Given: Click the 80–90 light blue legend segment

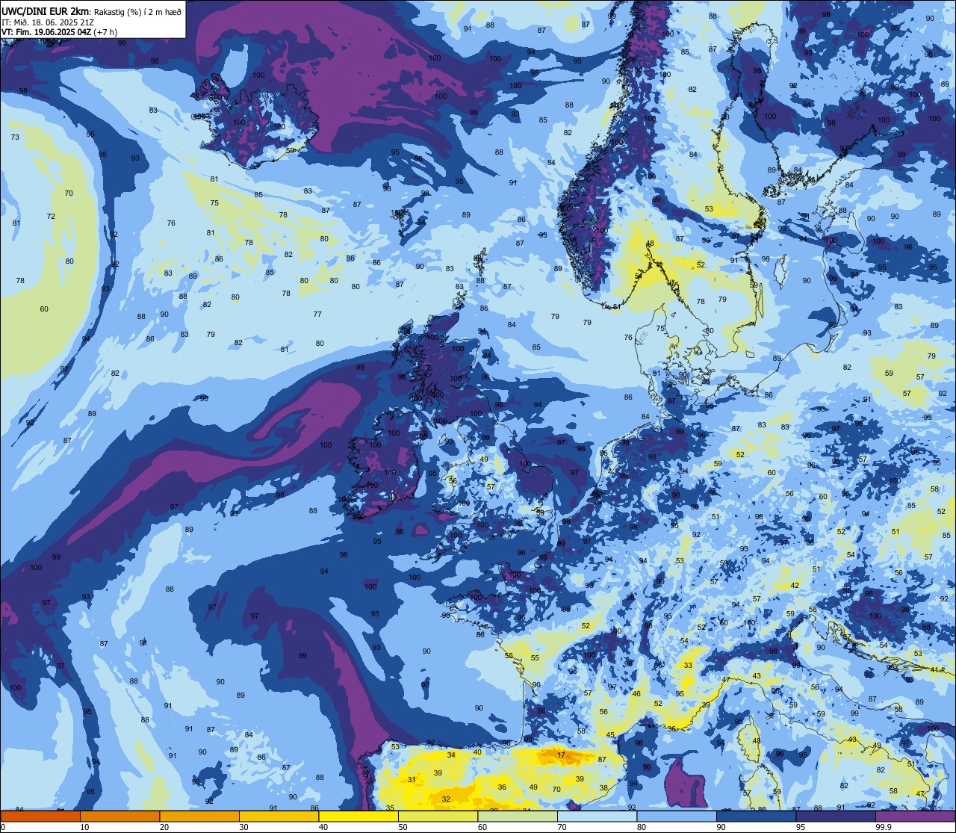Looking at the screenshot, I should click(x=677, y=816).
